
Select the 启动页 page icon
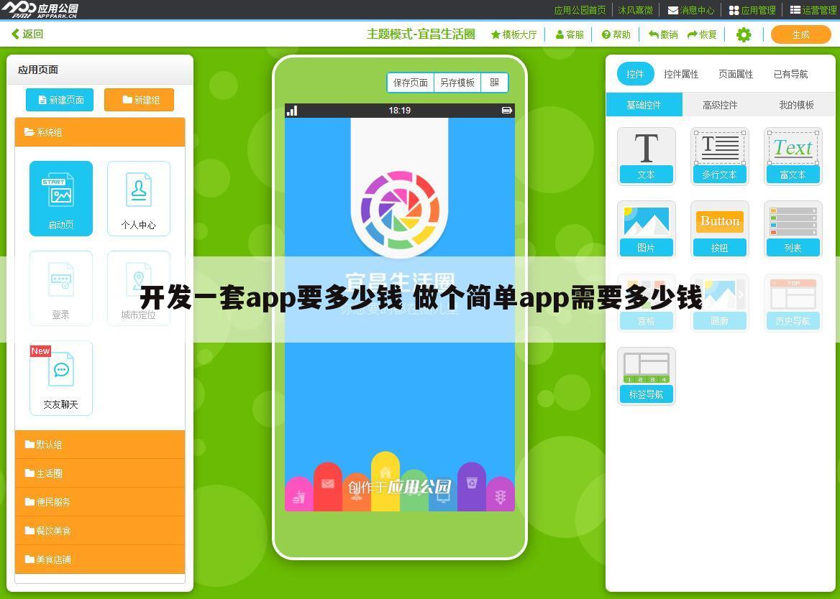61,198
